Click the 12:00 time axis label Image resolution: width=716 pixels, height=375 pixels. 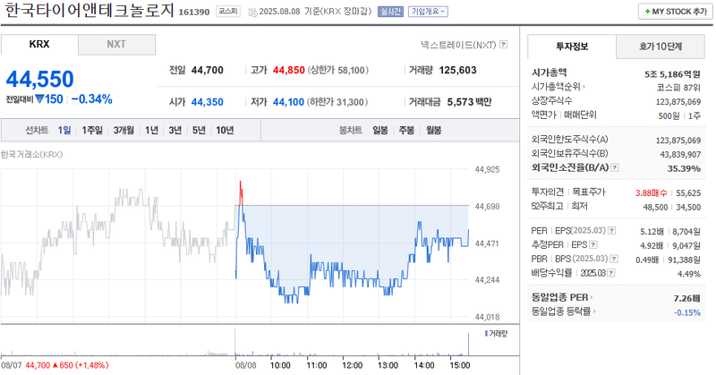pyautogui.click(x=352, y=365)
